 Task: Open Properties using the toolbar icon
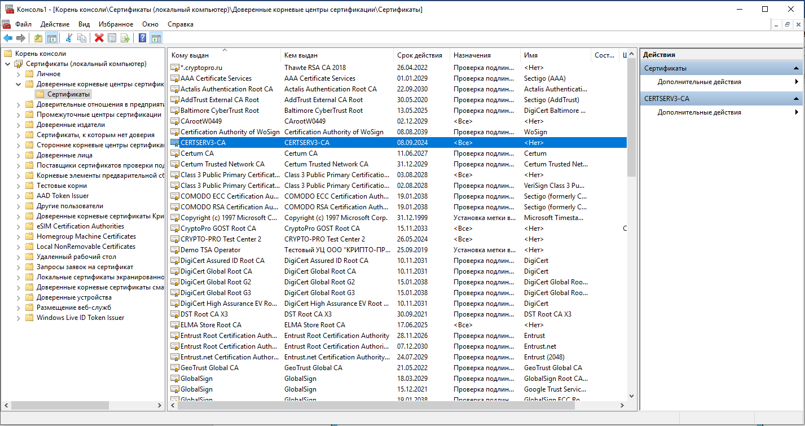pos(112,38)
